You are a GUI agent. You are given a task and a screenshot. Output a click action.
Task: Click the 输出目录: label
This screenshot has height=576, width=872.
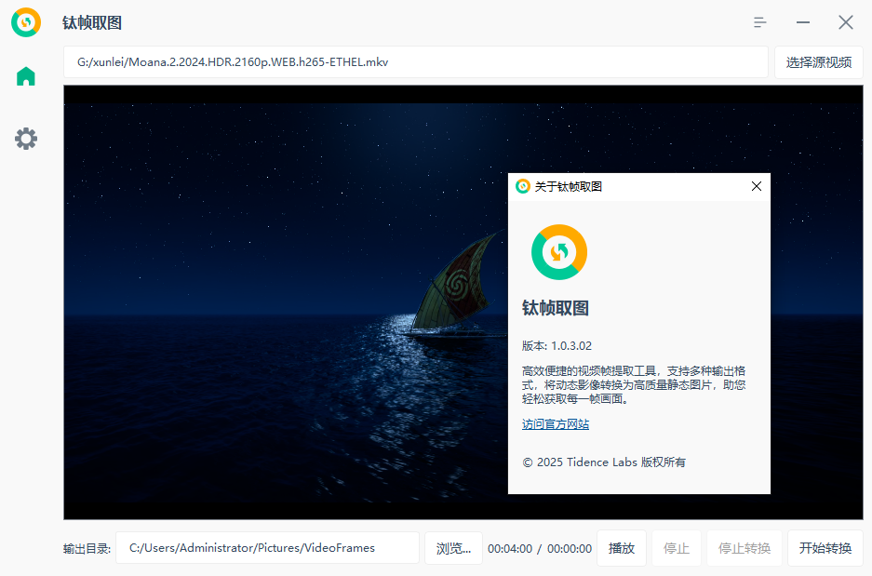click(87, 549)
